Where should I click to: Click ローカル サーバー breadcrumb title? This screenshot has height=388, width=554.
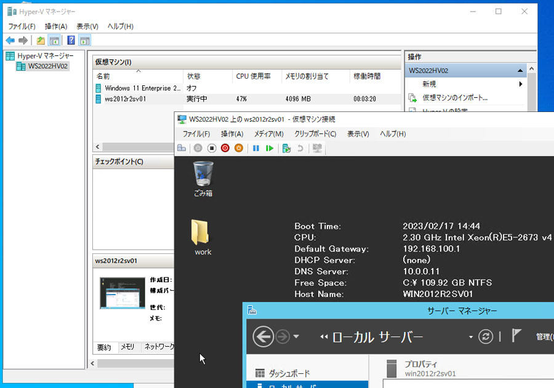click(x=377, y=337)
